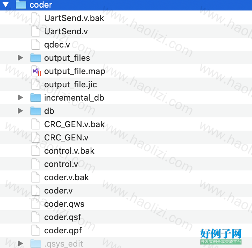Expand the db folder triangle

coord(20,111)
